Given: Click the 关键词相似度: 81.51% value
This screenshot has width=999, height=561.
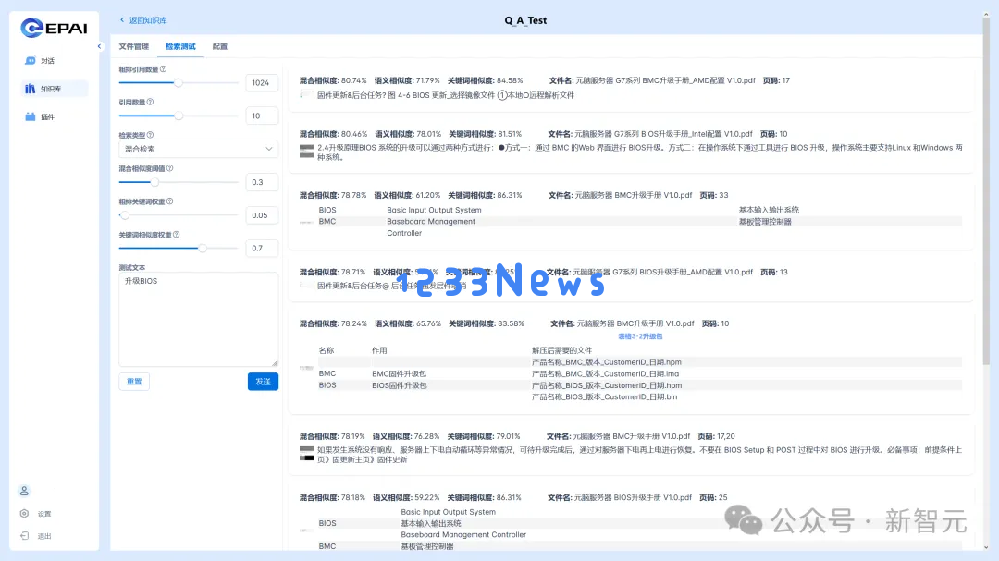Looking at the screenshot, I should [x=486, y=134].
